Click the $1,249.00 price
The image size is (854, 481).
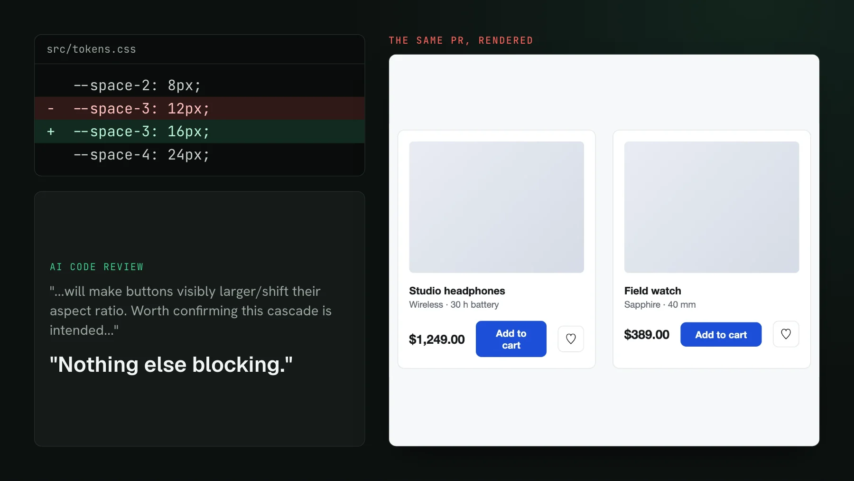437,340
